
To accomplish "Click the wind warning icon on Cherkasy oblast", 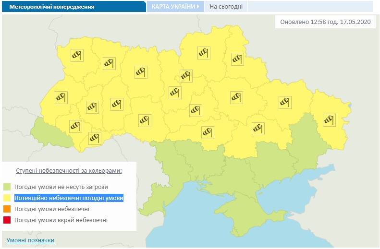I will tap(196, 110).
